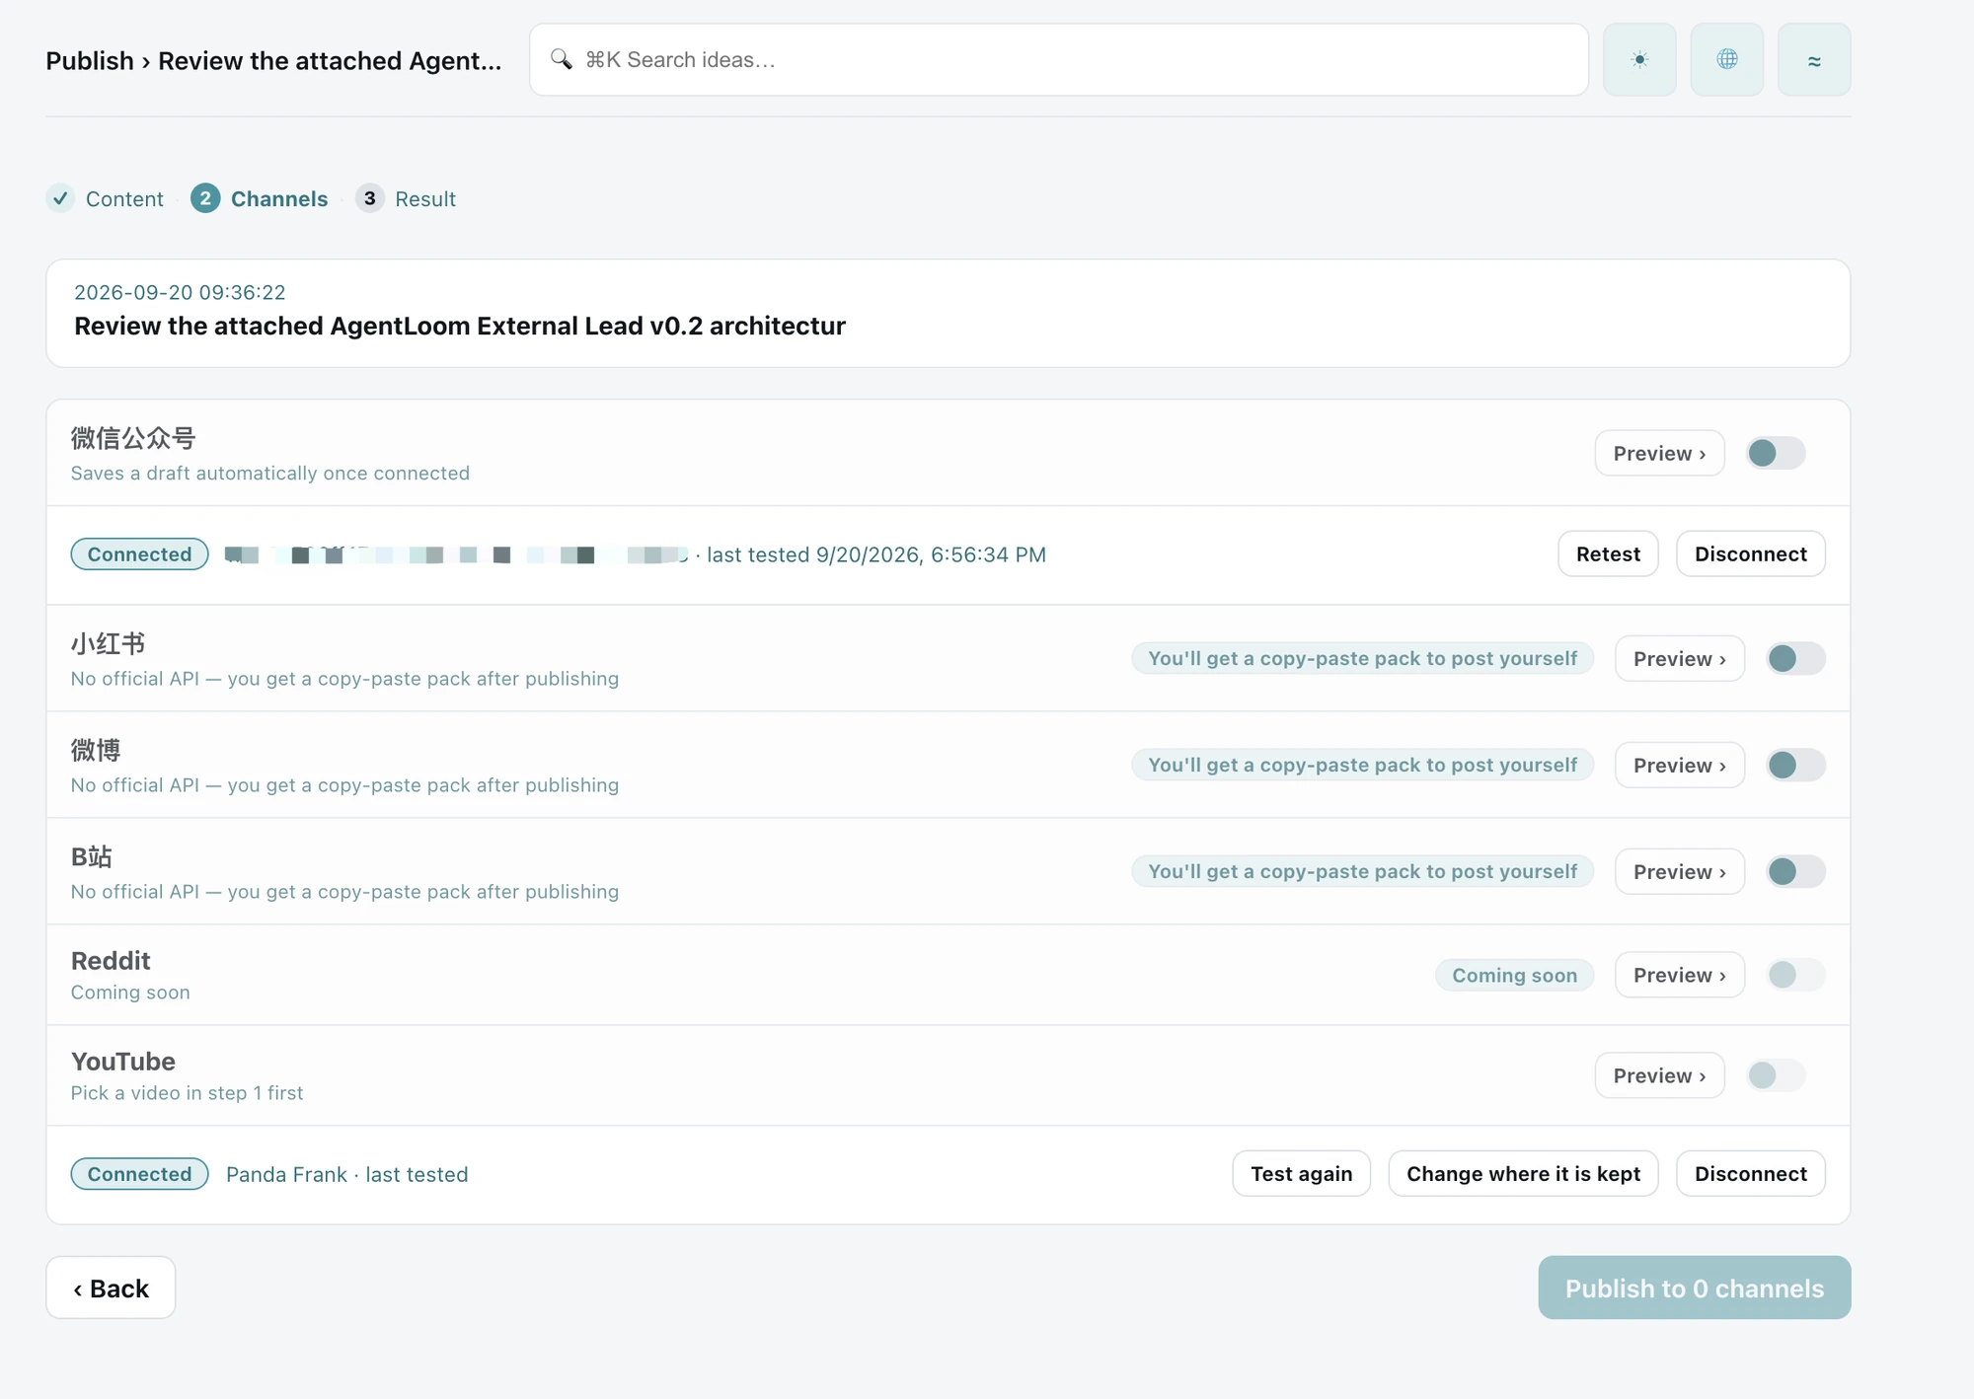Click the 小红书 copy-paste pack badge
Screen dimensions: 1974x1399
click(1362, 658)
